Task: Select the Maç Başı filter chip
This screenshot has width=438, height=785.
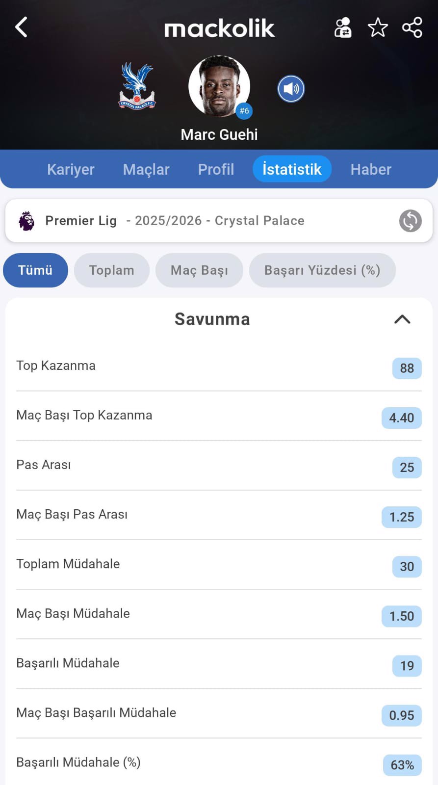Action: (199, 270)
